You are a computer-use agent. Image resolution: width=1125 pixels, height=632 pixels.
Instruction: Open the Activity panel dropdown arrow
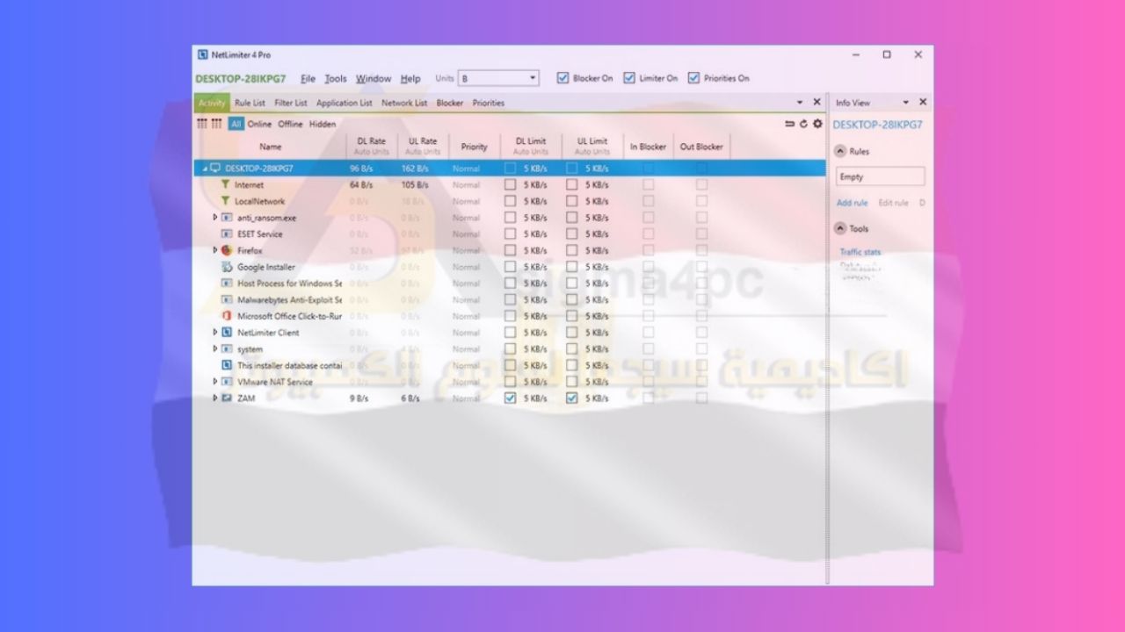pyautogui.click(x=800, y=103)
